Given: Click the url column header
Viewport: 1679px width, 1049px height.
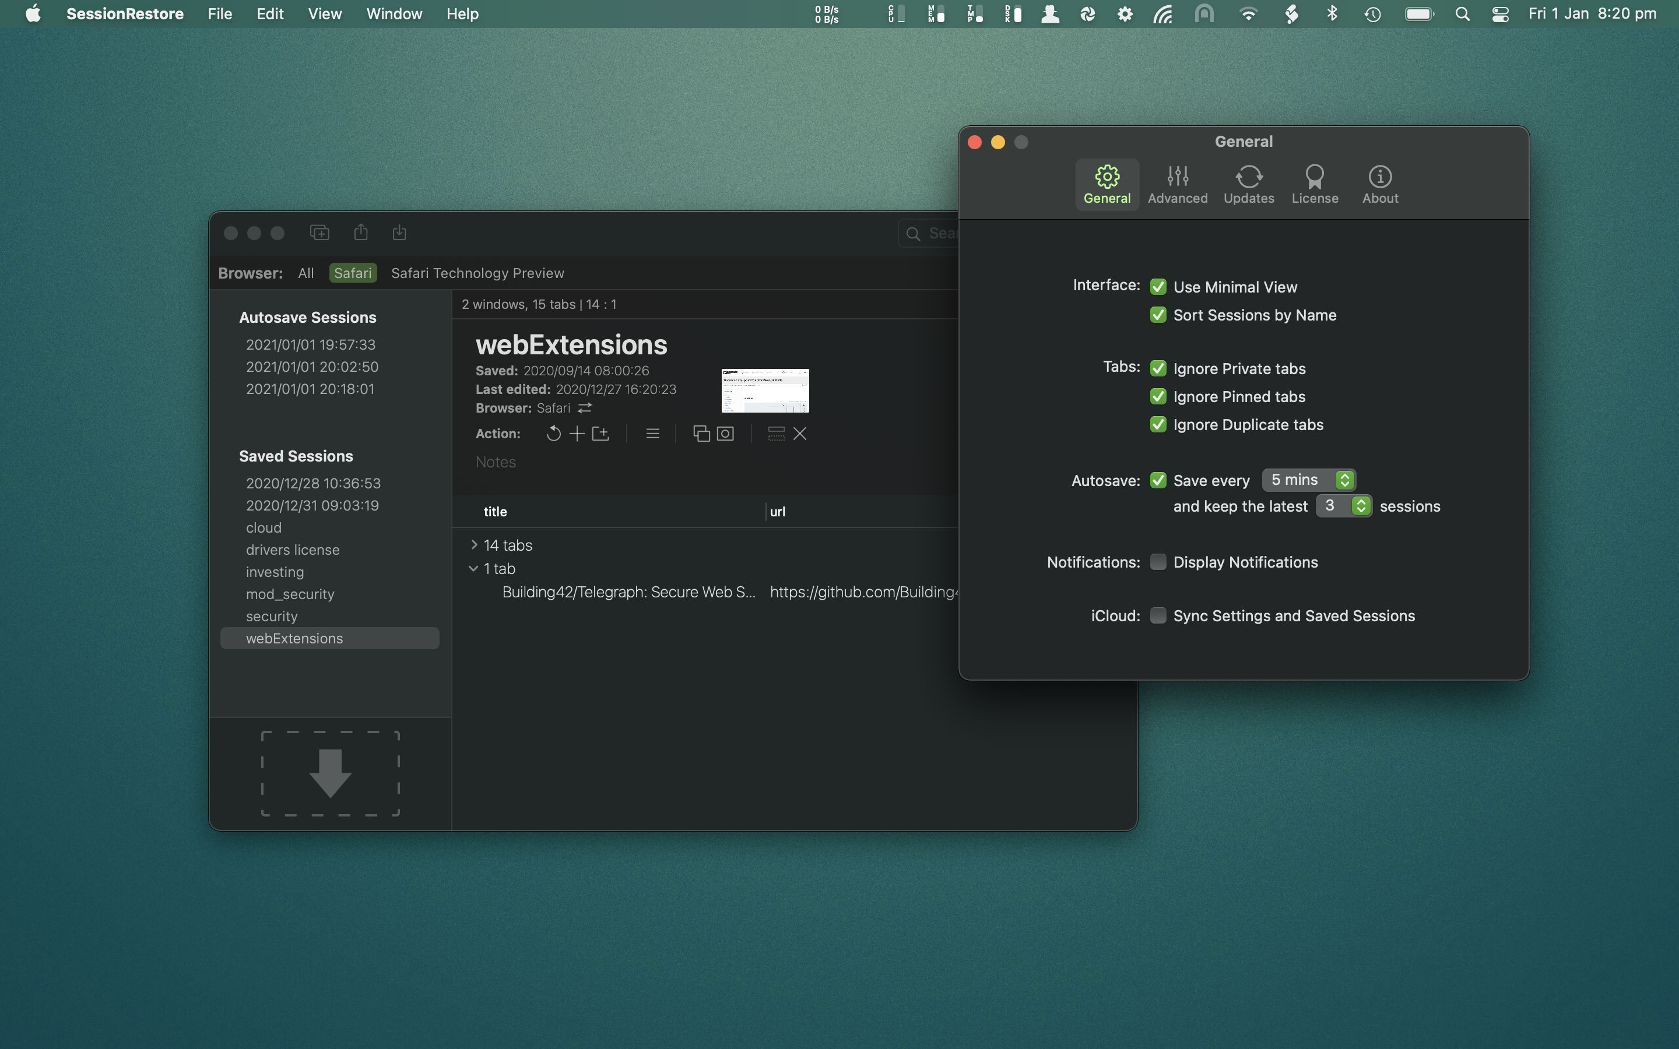Looking at the screenshot, I should click(x=778, y=511).
